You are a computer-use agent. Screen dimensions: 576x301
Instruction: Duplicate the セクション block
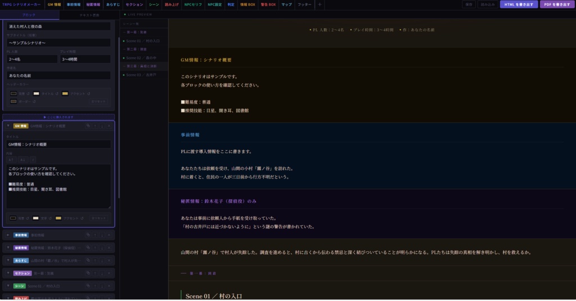88,273
